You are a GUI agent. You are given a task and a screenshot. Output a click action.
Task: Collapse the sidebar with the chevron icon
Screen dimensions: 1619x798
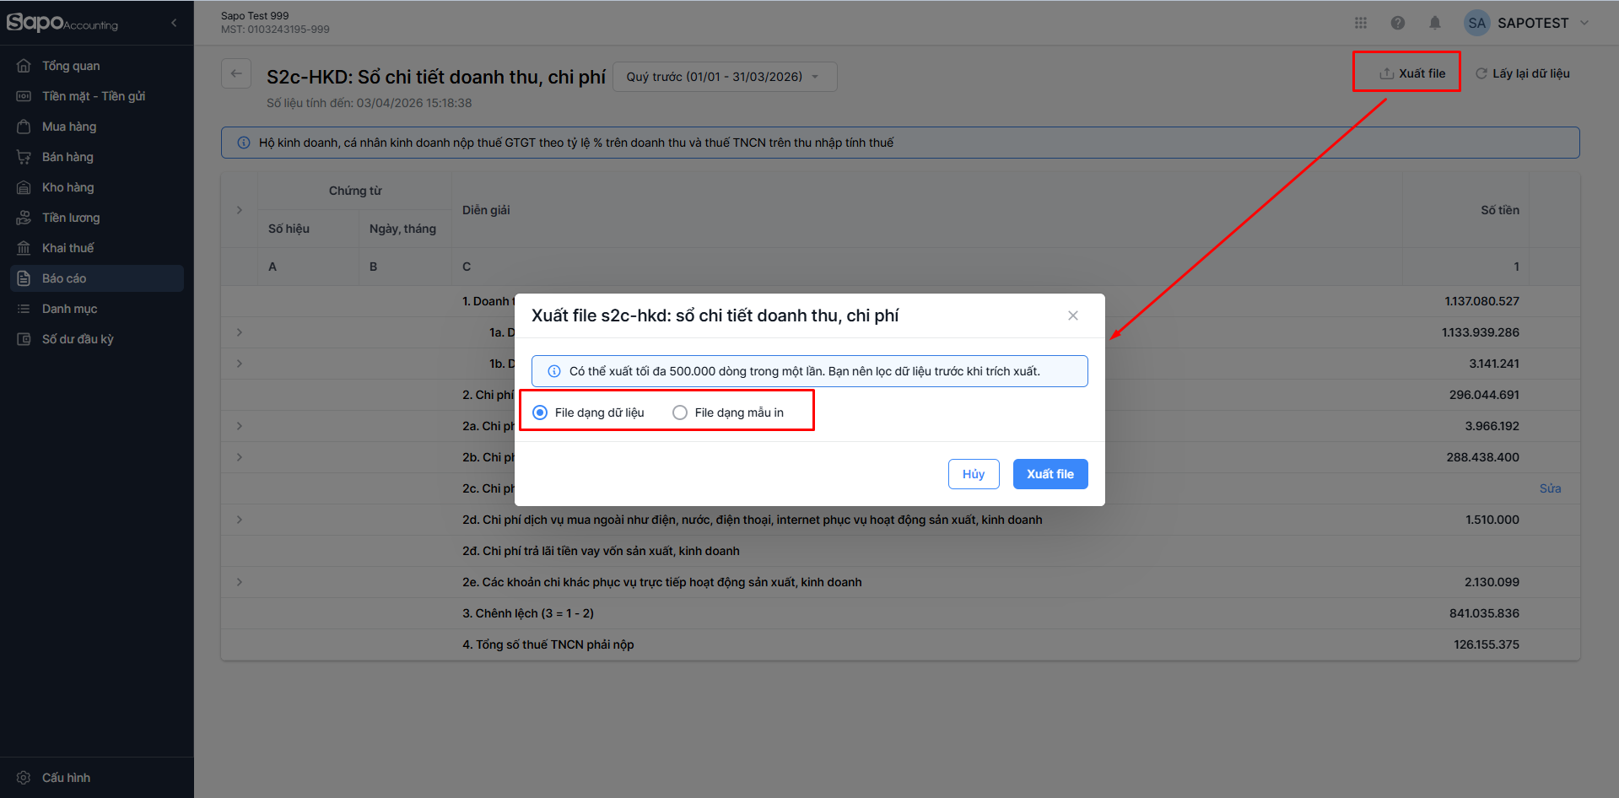[x=174, y=23]
